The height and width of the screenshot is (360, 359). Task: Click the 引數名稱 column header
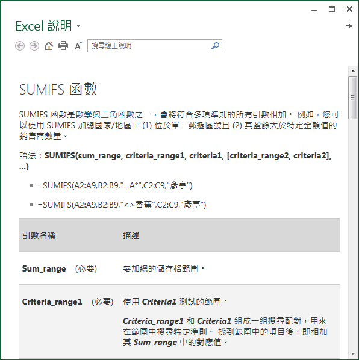click(39, 235)
